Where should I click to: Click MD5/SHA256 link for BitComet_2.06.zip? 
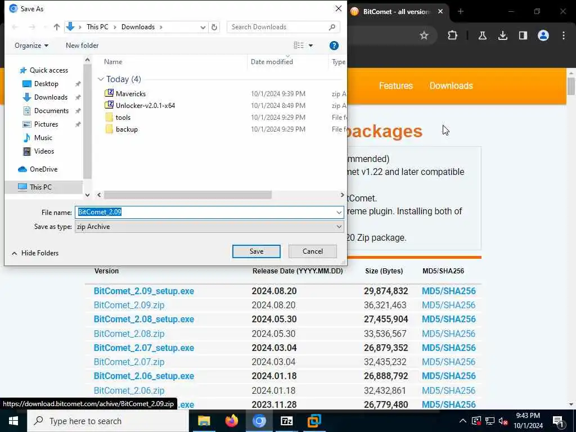click(448, 390)
